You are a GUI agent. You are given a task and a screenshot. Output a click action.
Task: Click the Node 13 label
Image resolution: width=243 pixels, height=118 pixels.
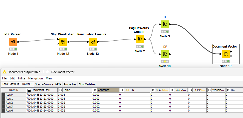tap(93, 54)
